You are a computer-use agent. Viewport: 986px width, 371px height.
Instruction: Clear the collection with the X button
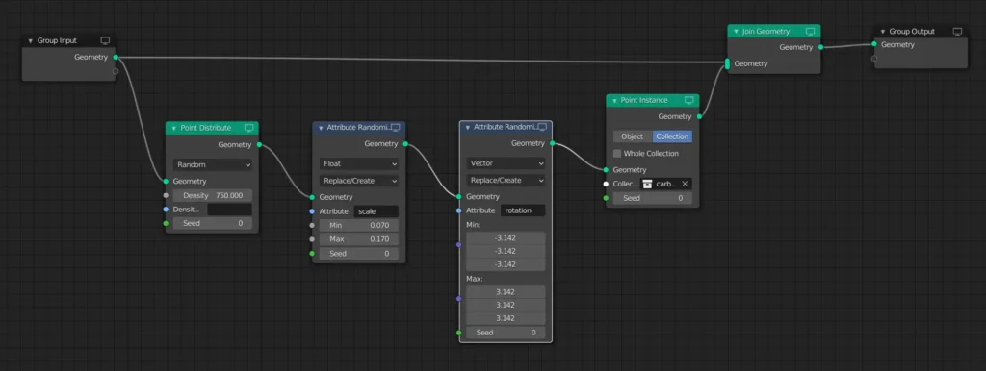click(685, 184)
